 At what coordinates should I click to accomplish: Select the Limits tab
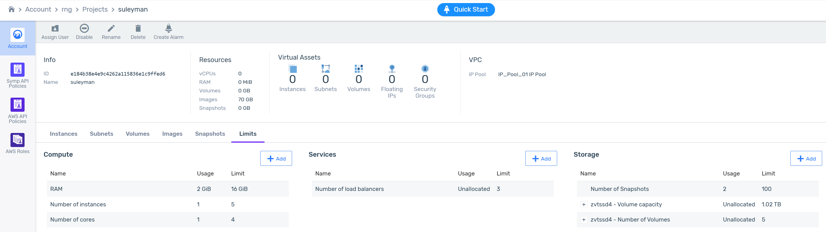[x=248, y=134]
